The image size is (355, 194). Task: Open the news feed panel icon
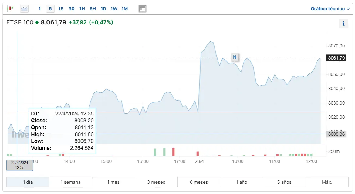click(x=142, y=8)
